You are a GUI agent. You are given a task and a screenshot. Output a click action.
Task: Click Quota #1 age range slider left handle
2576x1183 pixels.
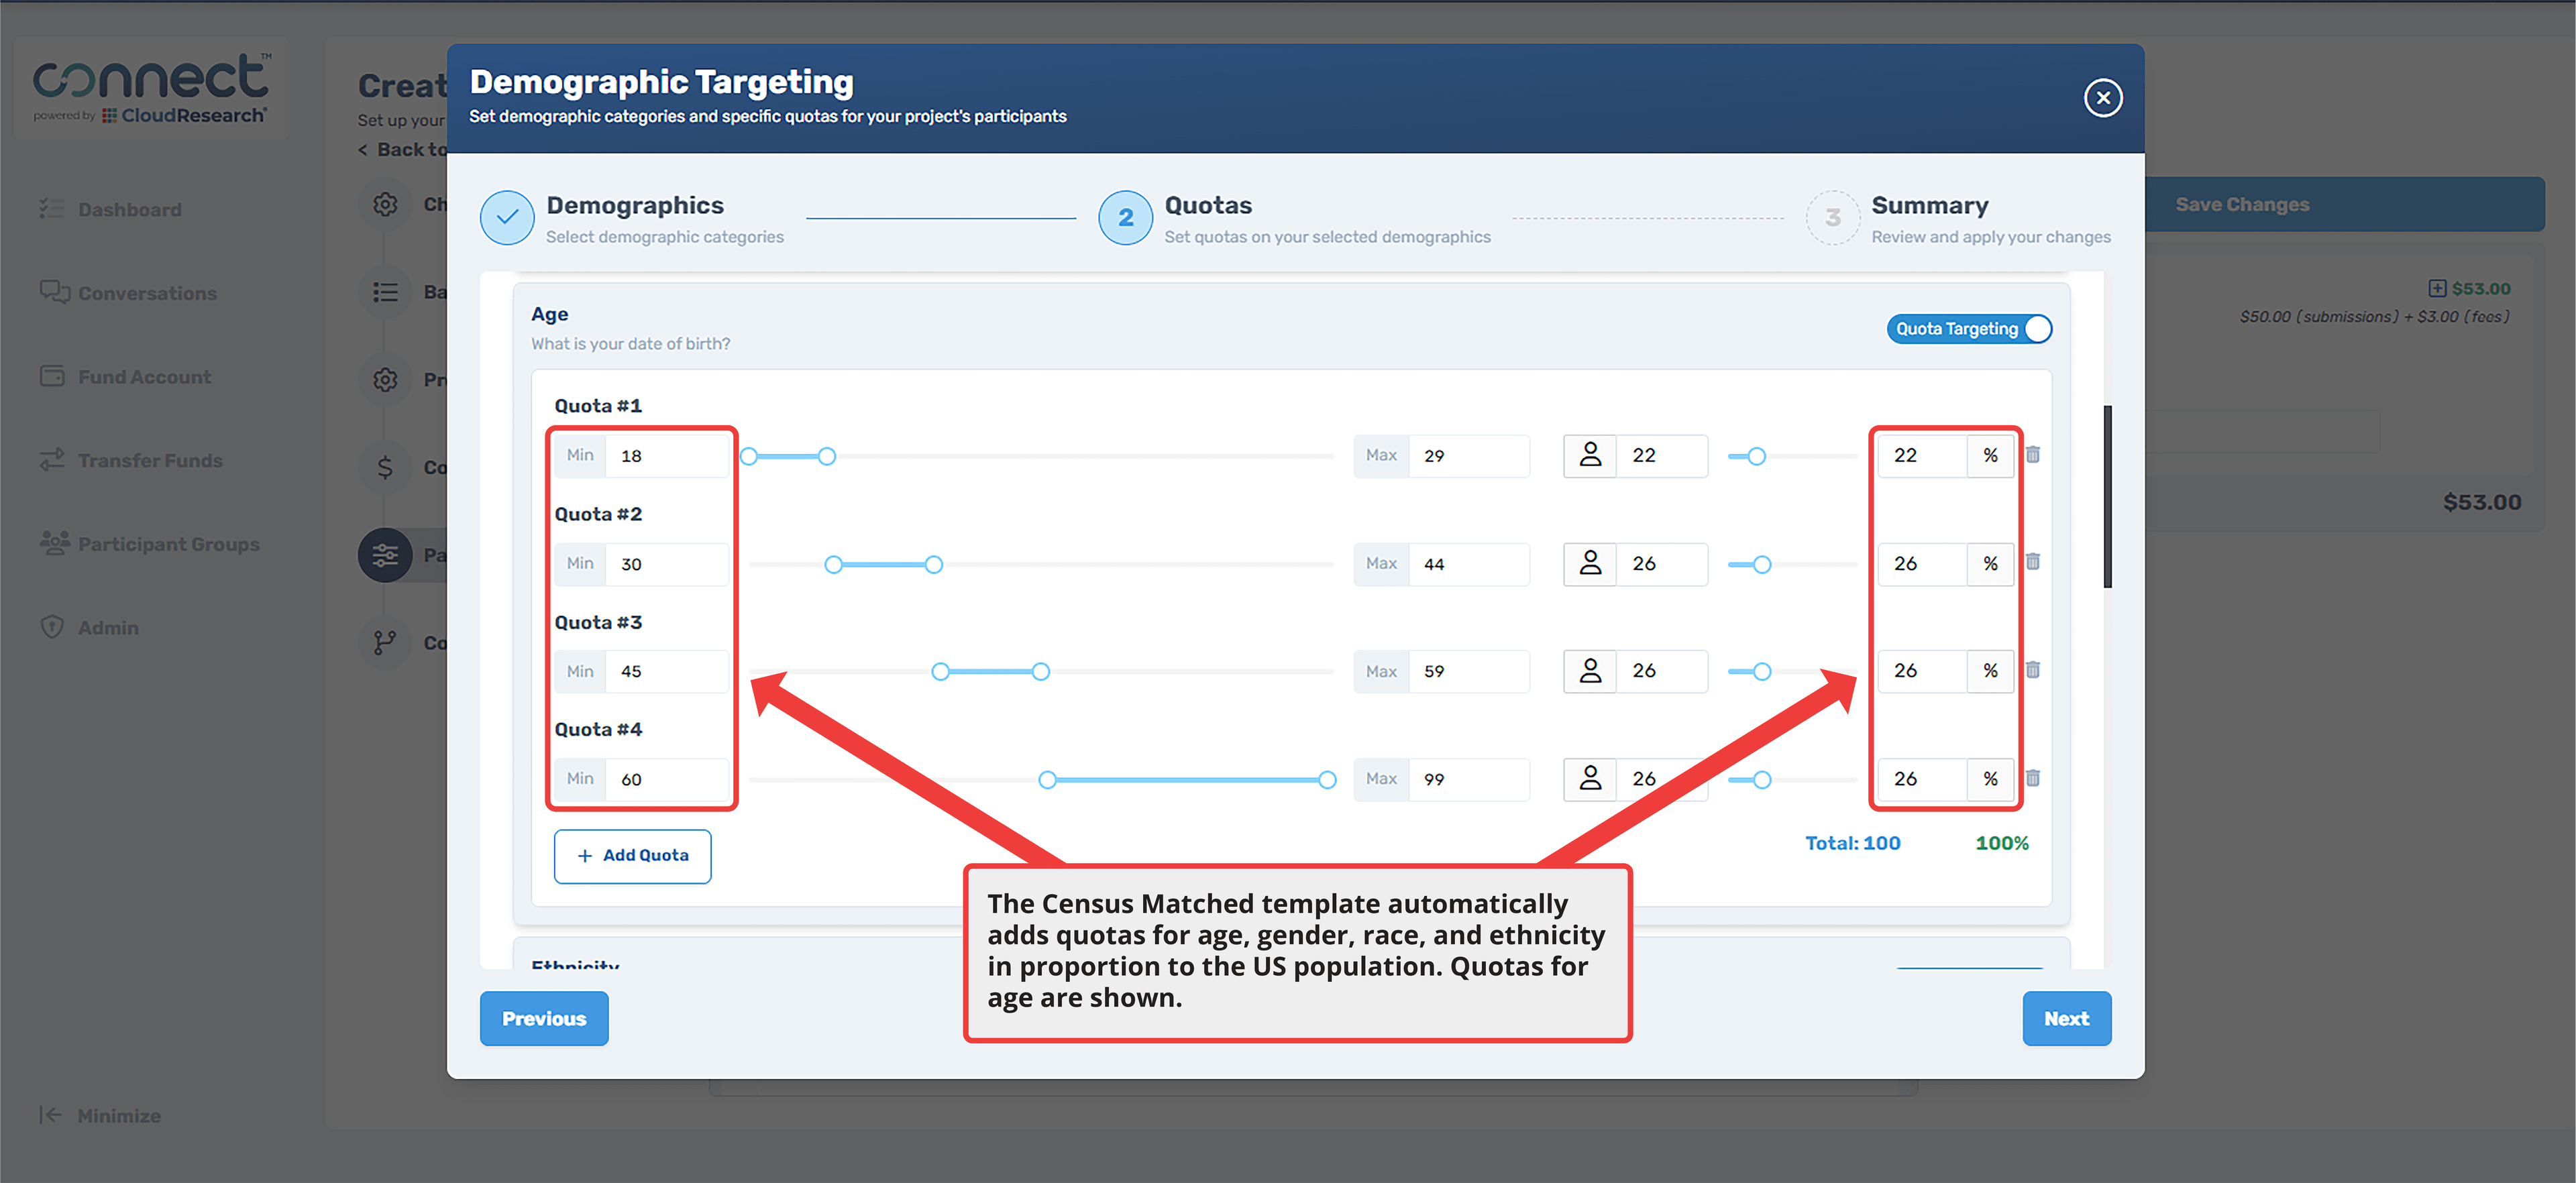(x=749, y=456)
